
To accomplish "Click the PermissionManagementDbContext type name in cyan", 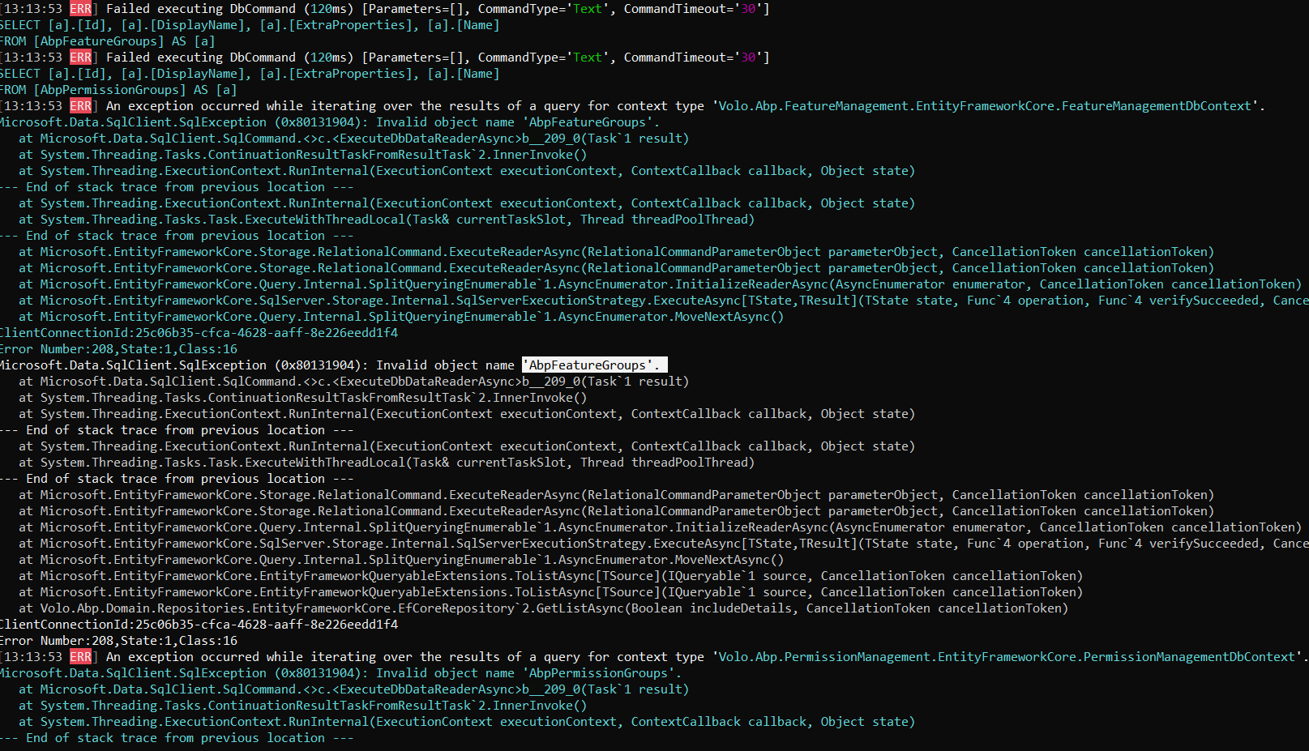I will [x=1007, y=657].
